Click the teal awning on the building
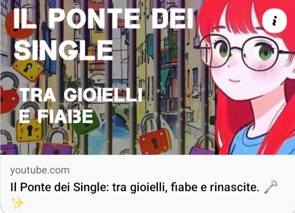Screen dimensions: 295x213 tap(164, 79)
